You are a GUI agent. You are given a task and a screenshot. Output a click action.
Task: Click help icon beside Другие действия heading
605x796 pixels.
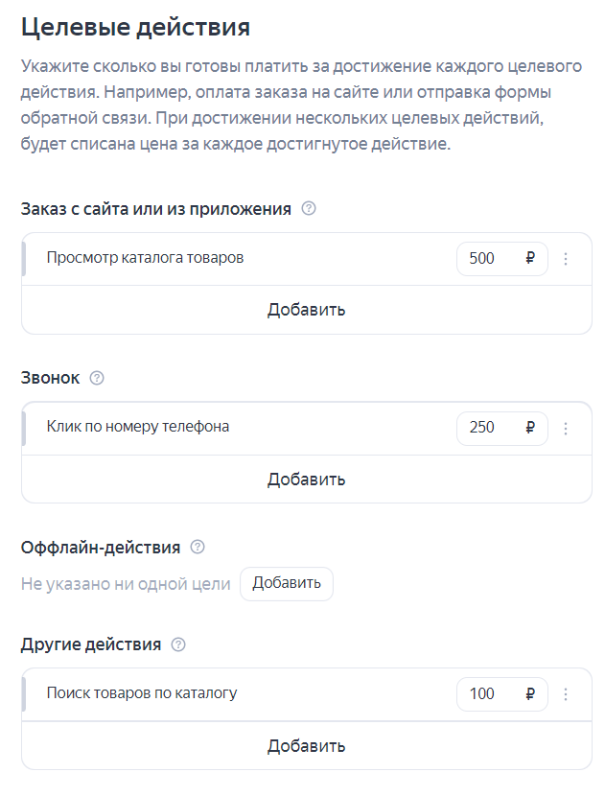[x=177, y=644]
